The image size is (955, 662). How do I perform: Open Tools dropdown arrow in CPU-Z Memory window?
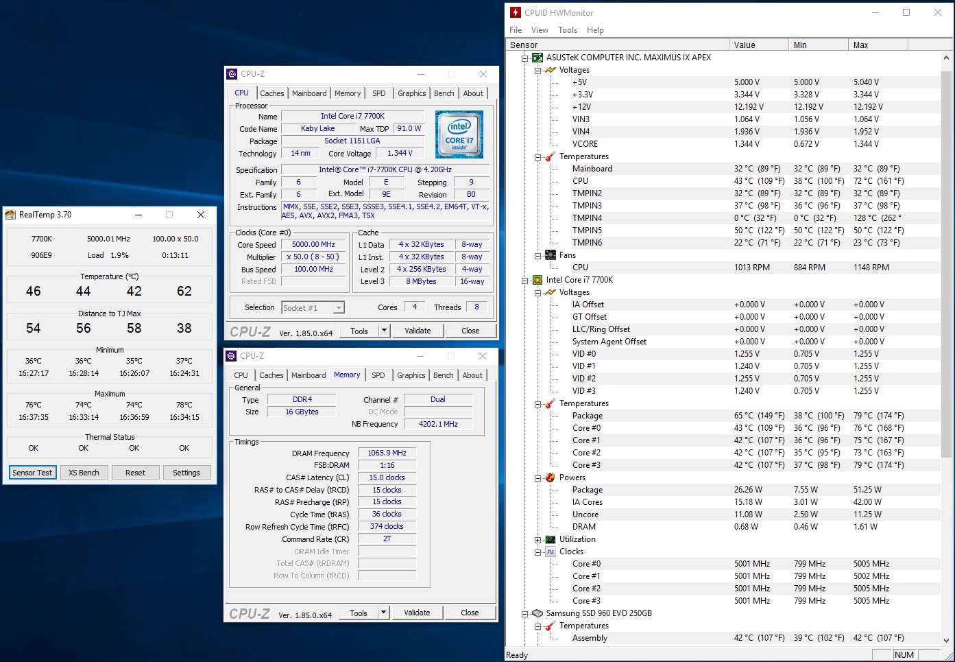click(x=383, y=613)
